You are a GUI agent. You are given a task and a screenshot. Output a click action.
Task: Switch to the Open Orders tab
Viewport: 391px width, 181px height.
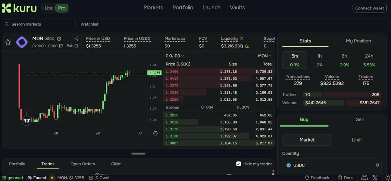[83, 164]
